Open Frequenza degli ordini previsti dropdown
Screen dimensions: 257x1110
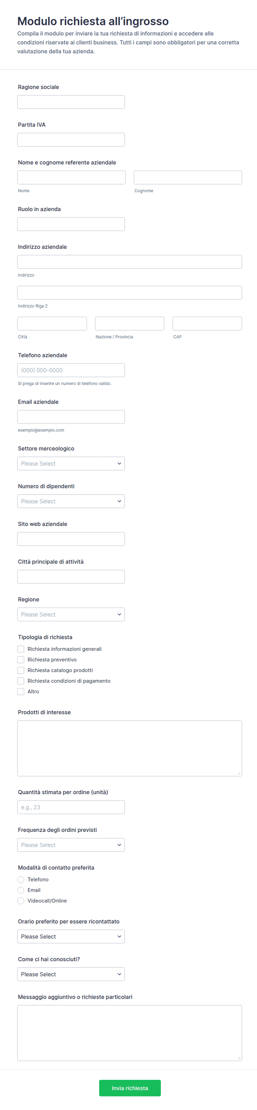coord(71,845)
